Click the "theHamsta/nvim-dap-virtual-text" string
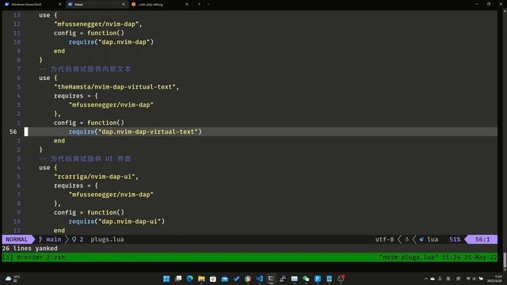This screenshot has width=507, height=285. (114, 87)
